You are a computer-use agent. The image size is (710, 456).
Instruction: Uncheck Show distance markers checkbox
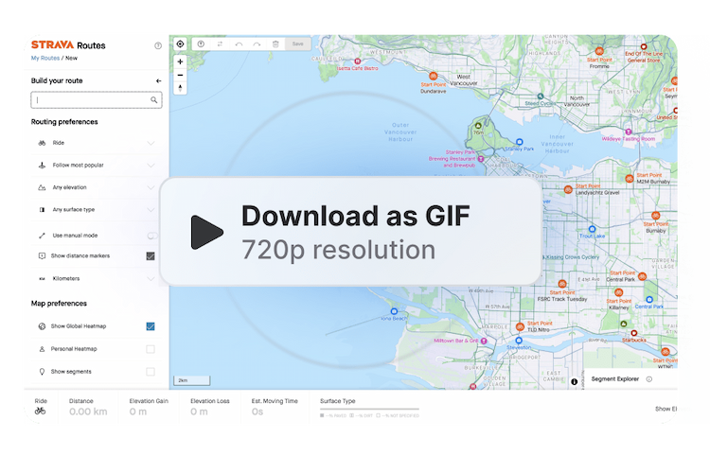151,256
